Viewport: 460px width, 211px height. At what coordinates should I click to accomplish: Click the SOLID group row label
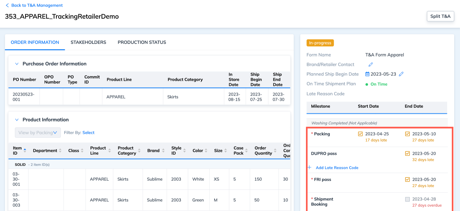click(x=20, y=165)
